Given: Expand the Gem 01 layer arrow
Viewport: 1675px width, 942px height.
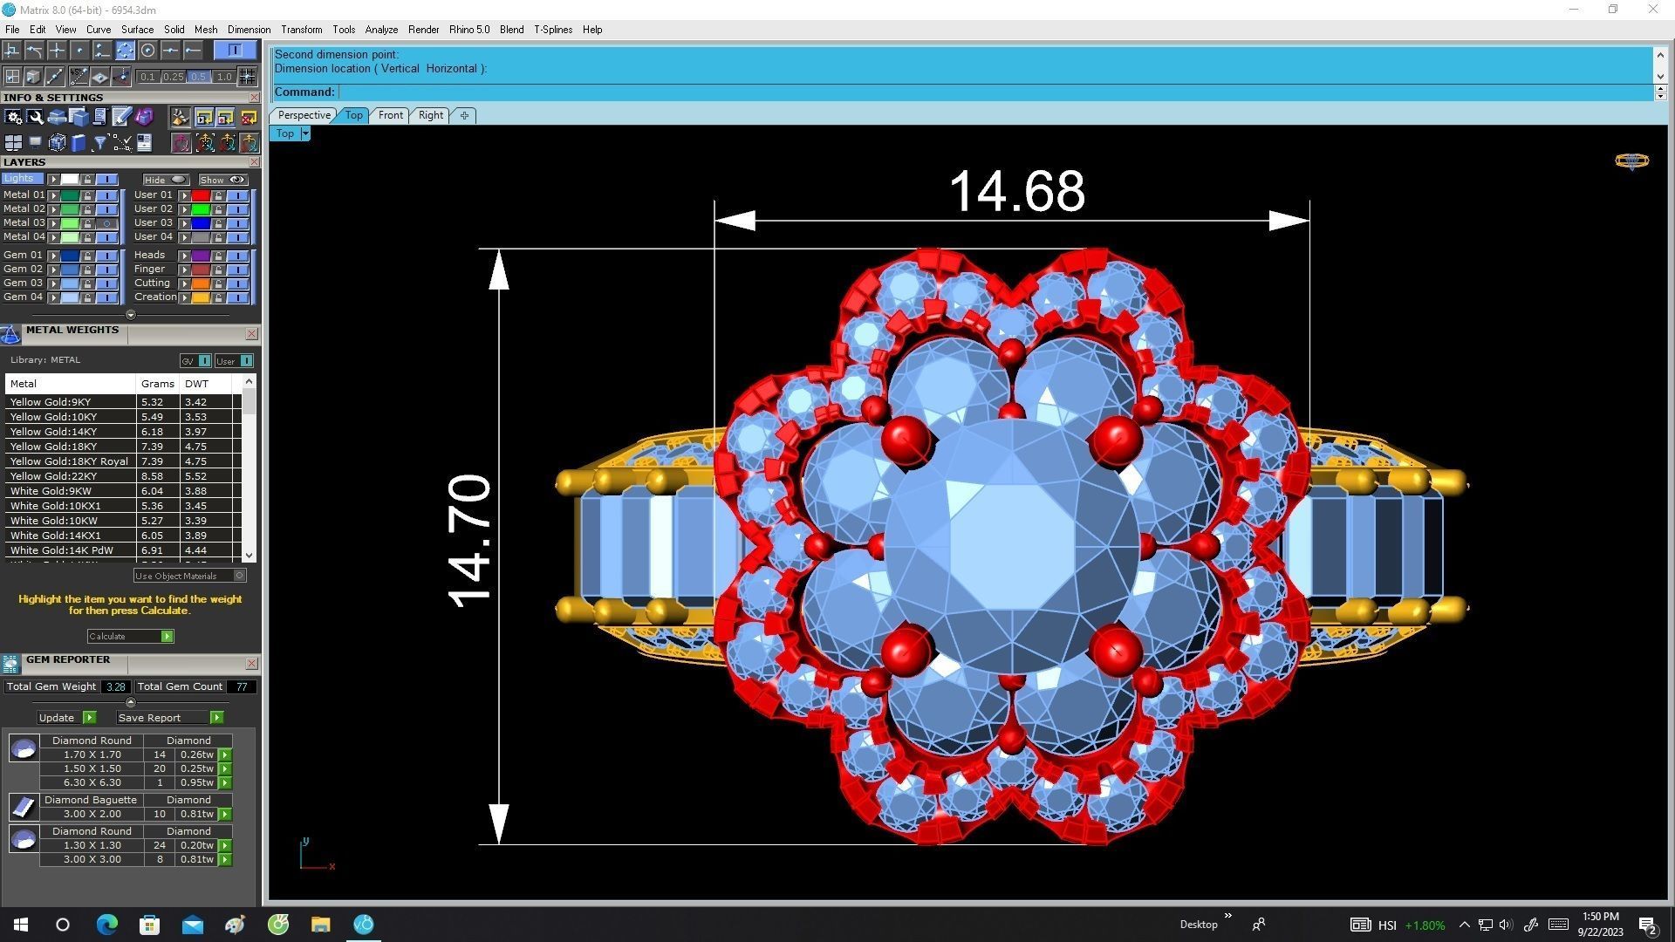Looking at the screenshot, I should point(54,256).
